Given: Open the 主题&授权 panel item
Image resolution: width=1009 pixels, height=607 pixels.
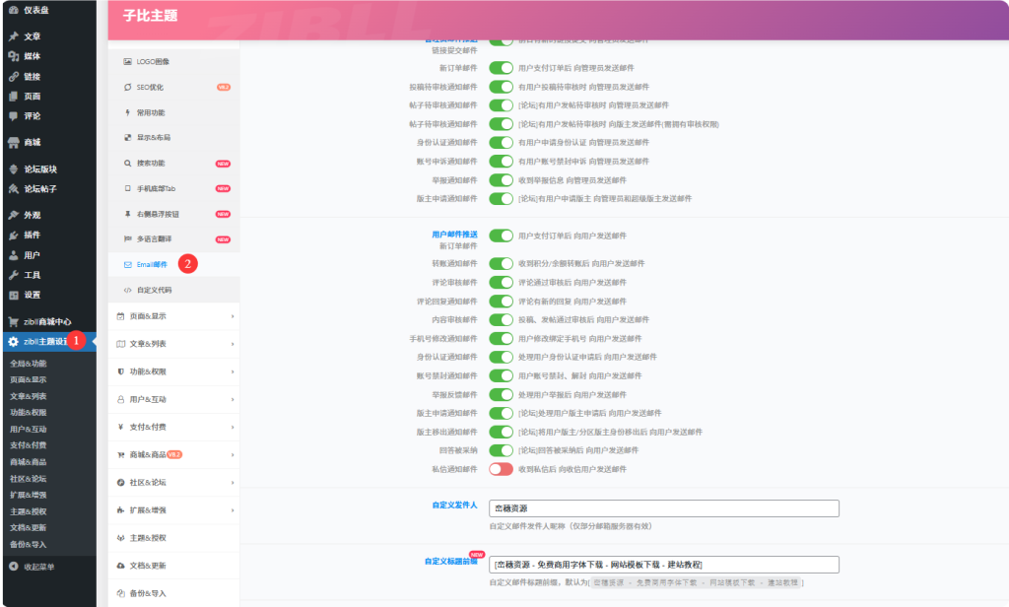Looking at the screenshot, I should 173,538.
